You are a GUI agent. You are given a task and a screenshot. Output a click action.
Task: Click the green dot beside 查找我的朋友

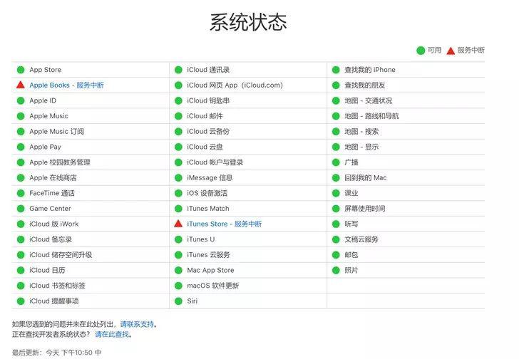point(336,85)
